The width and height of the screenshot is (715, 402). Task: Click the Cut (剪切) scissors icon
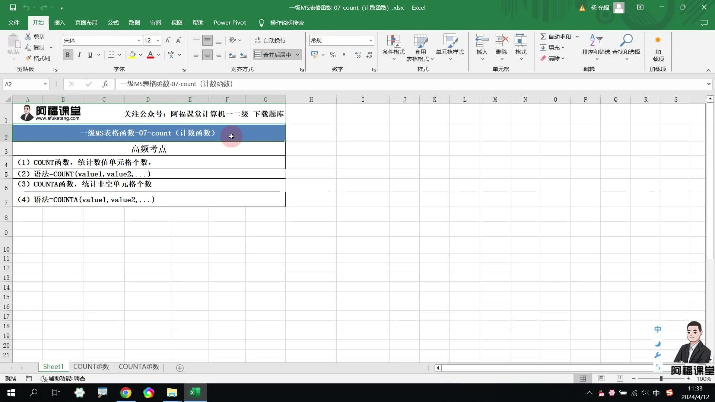coord(28,36)
